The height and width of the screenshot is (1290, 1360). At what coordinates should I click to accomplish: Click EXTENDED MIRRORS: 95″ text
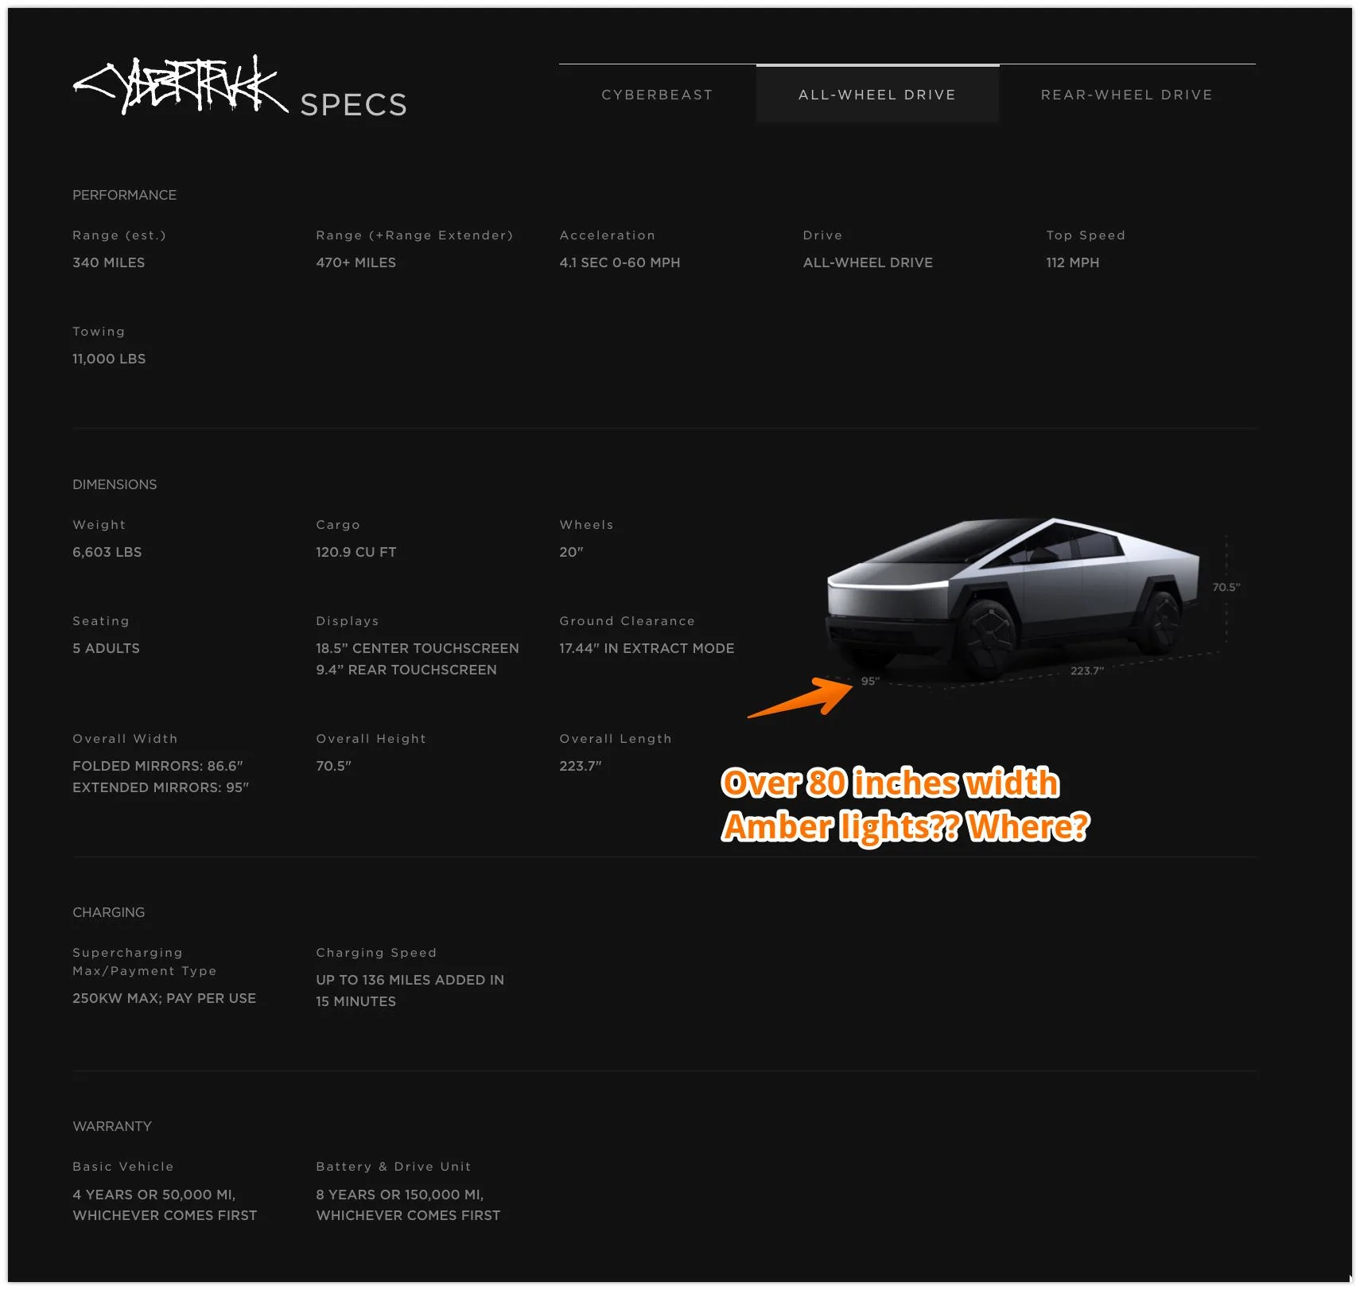coord(161,787)
